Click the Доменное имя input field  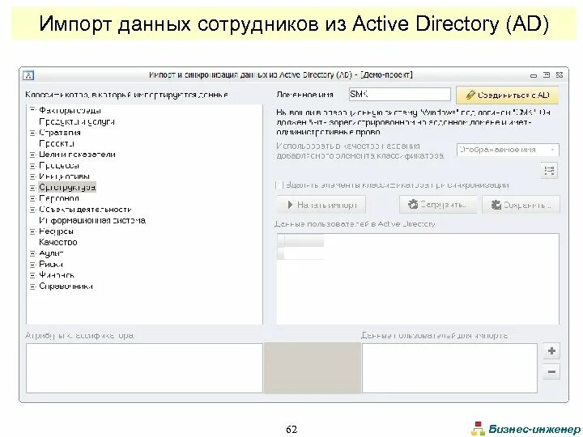click(400, 95)
